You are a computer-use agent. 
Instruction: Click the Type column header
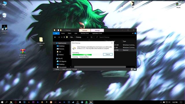point(124,41)
